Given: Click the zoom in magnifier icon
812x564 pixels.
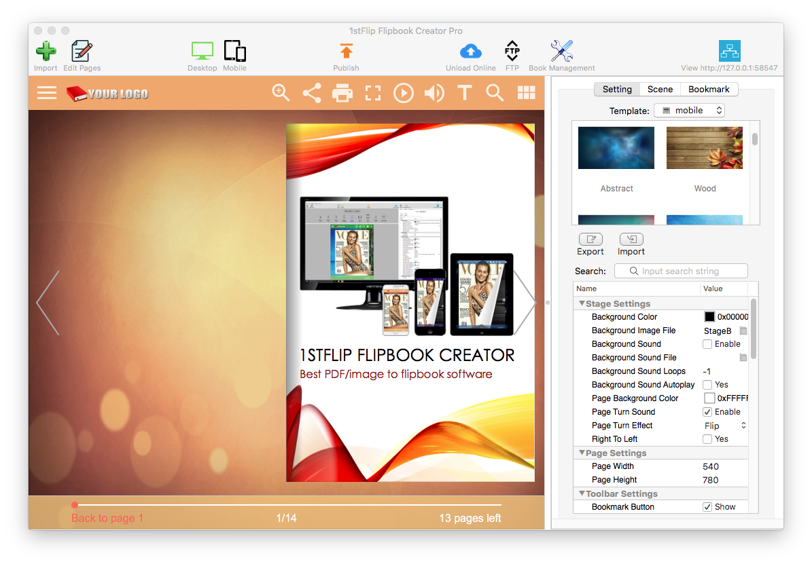Looking at the screenshot, I should 281,93.
